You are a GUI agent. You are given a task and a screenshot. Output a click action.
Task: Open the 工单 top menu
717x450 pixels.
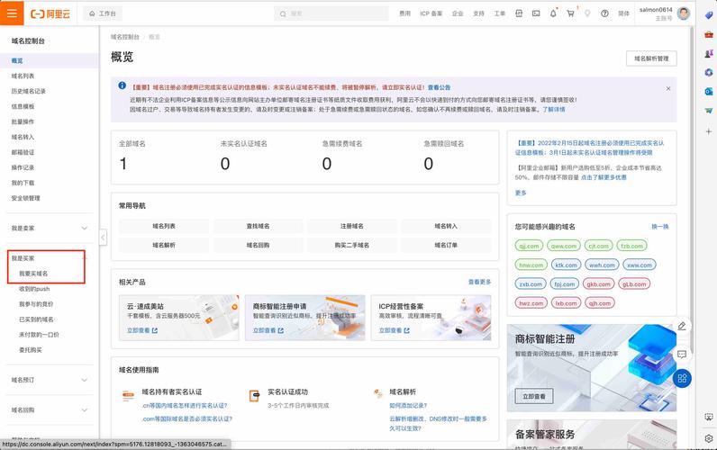click(x=499, y=13)
